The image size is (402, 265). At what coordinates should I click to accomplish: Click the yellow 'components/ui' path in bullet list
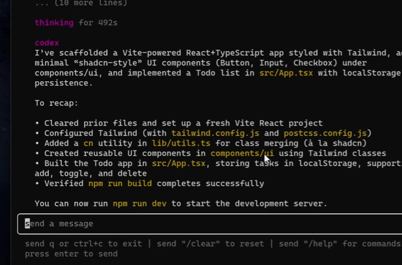pyautogui.click(x=242, y=153)
